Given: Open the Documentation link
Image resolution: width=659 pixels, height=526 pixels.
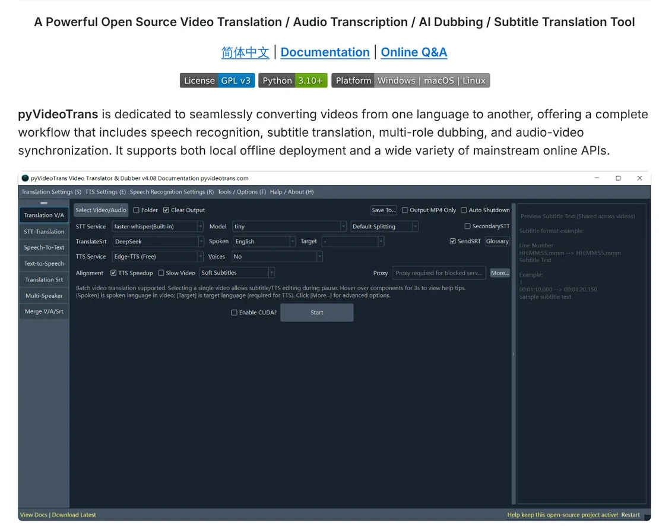Looking at the screenshot, I should click(325, 52).
